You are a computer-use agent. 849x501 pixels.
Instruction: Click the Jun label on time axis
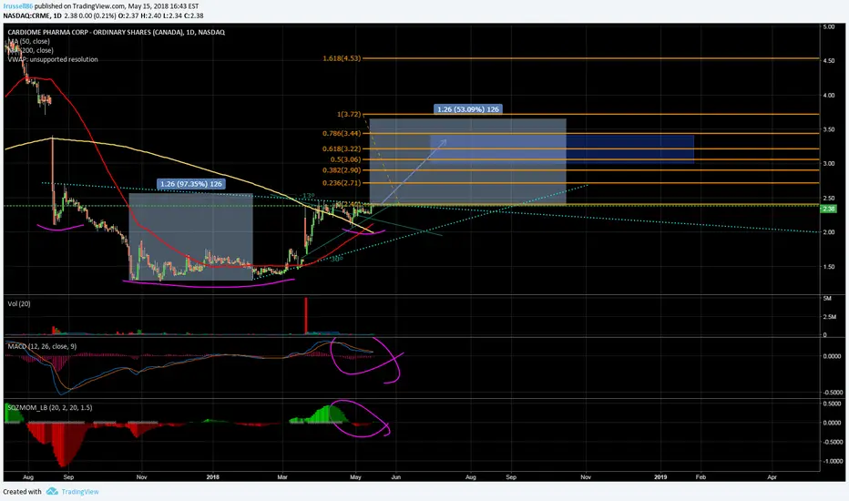395,477
